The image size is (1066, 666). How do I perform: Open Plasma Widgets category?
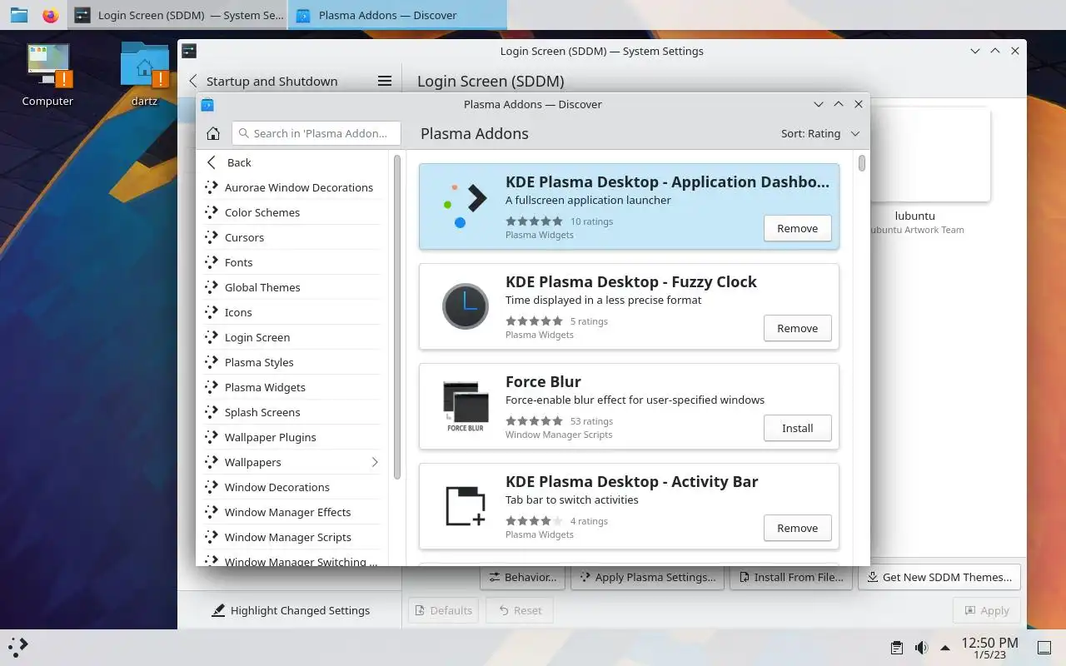pyautogui.click(x=292, y=387)
